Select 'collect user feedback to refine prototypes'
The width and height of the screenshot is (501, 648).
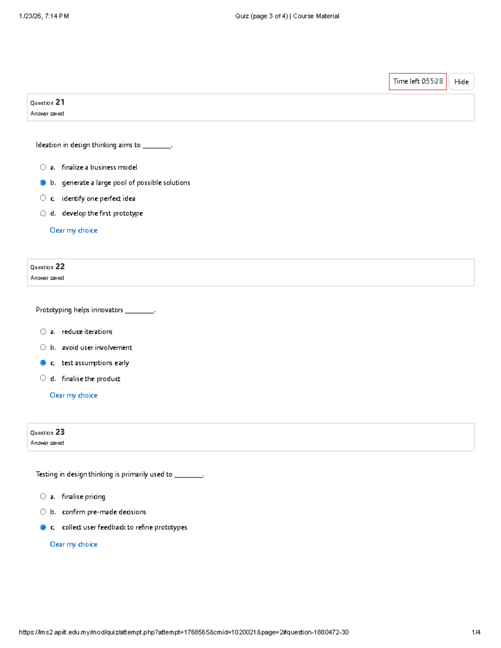pyautogui.click(x=43, y=527)
